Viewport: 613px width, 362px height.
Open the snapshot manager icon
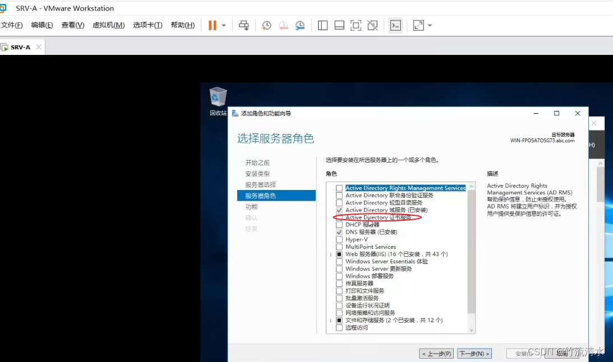click(x=300, y=25)
